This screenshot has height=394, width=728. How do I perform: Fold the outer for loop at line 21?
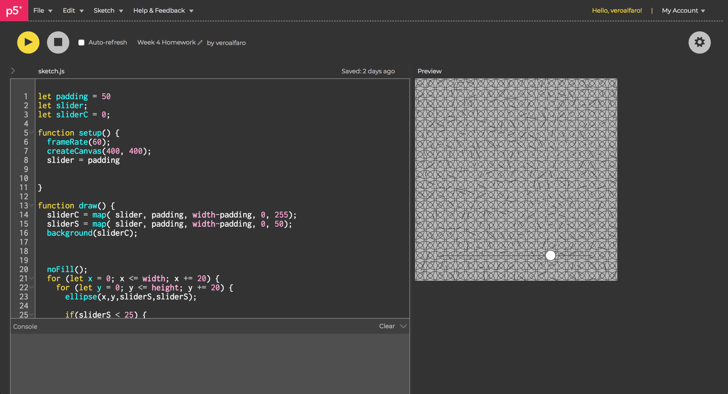click(x=31, y=278)
